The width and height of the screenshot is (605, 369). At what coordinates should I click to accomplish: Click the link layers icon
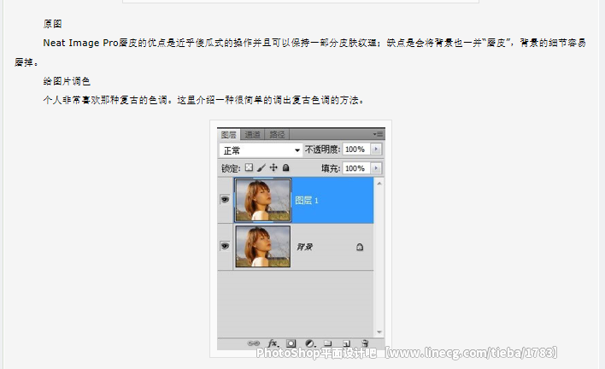pos(254,343)
